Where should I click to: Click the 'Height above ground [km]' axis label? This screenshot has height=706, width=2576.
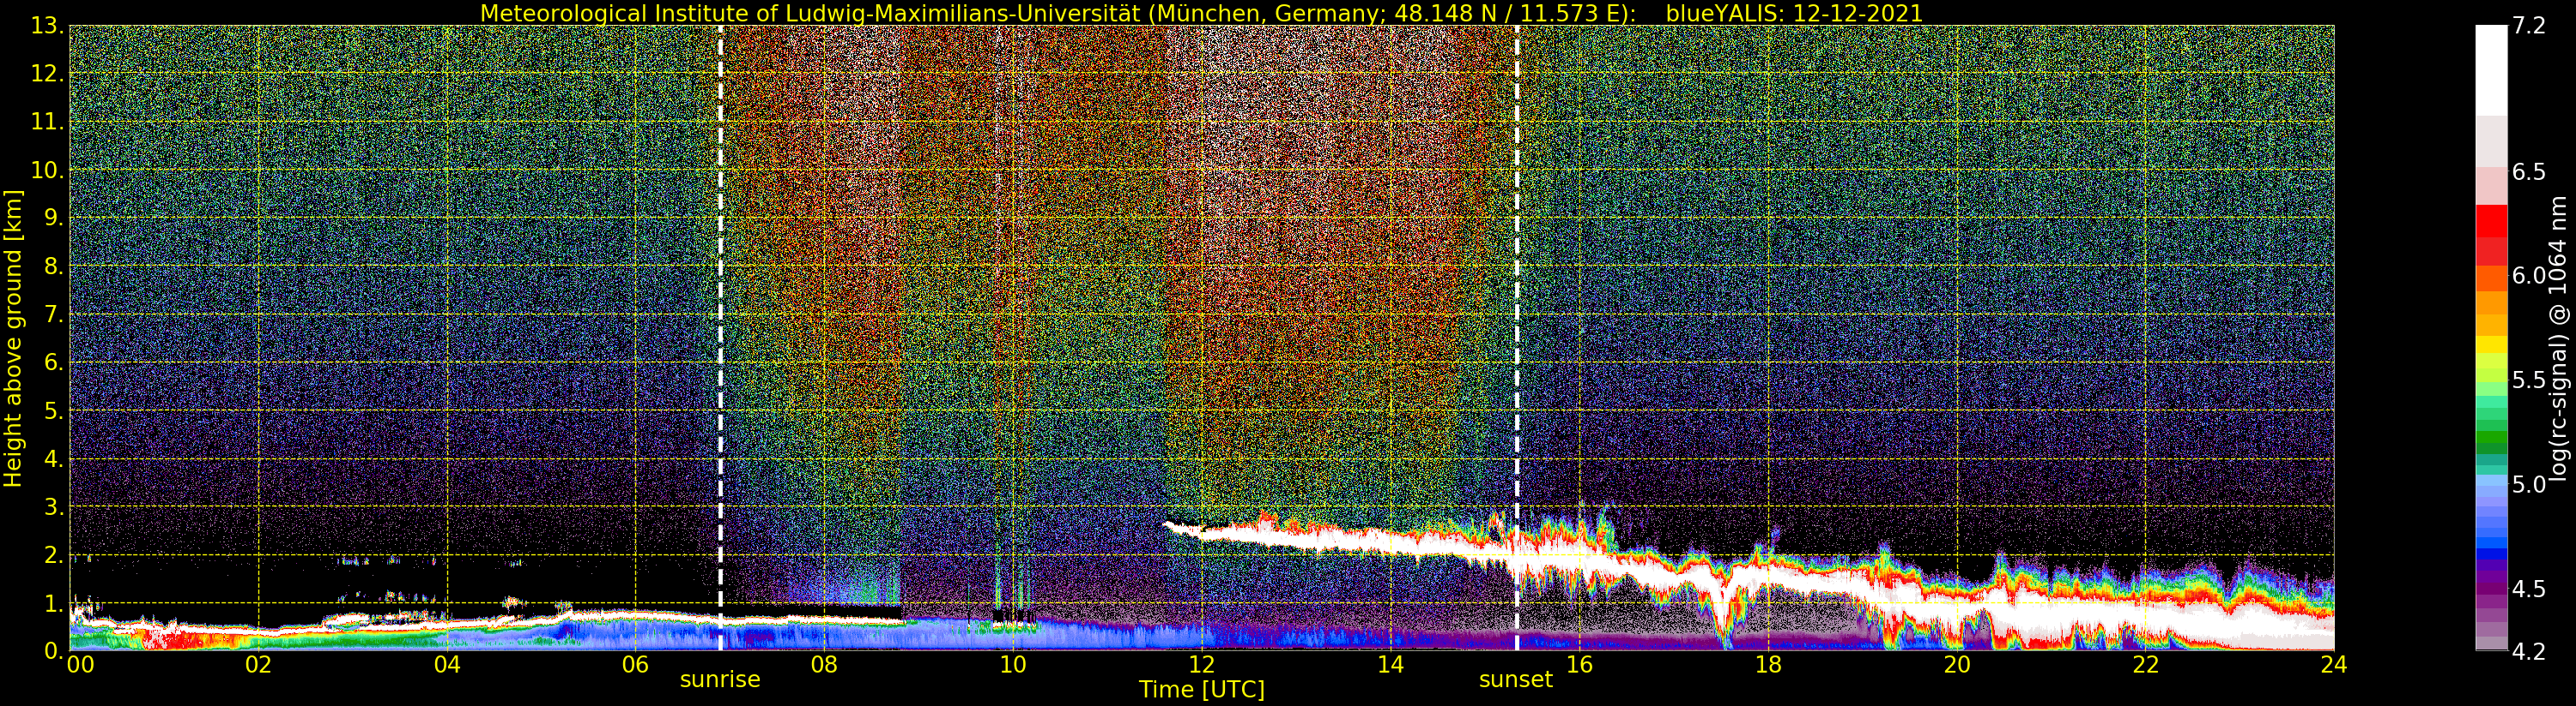[13, 338]
